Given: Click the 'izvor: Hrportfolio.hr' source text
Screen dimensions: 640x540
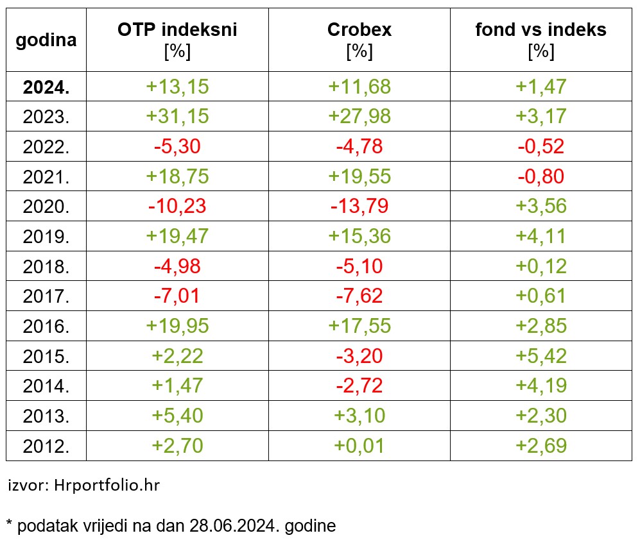Looking at the screenshot, I should tap(83, 485).
